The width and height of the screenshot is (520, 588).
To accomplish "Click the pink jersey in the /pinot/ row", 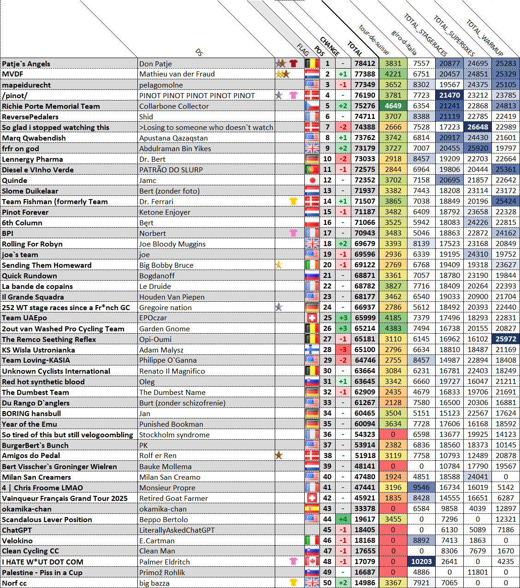I will click(293, 95).
